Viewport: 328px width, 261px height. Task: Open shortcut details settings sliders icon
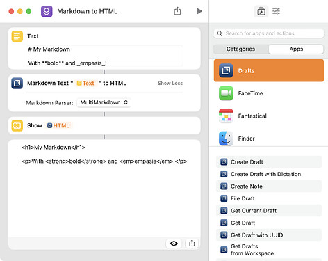coord(276,11)
